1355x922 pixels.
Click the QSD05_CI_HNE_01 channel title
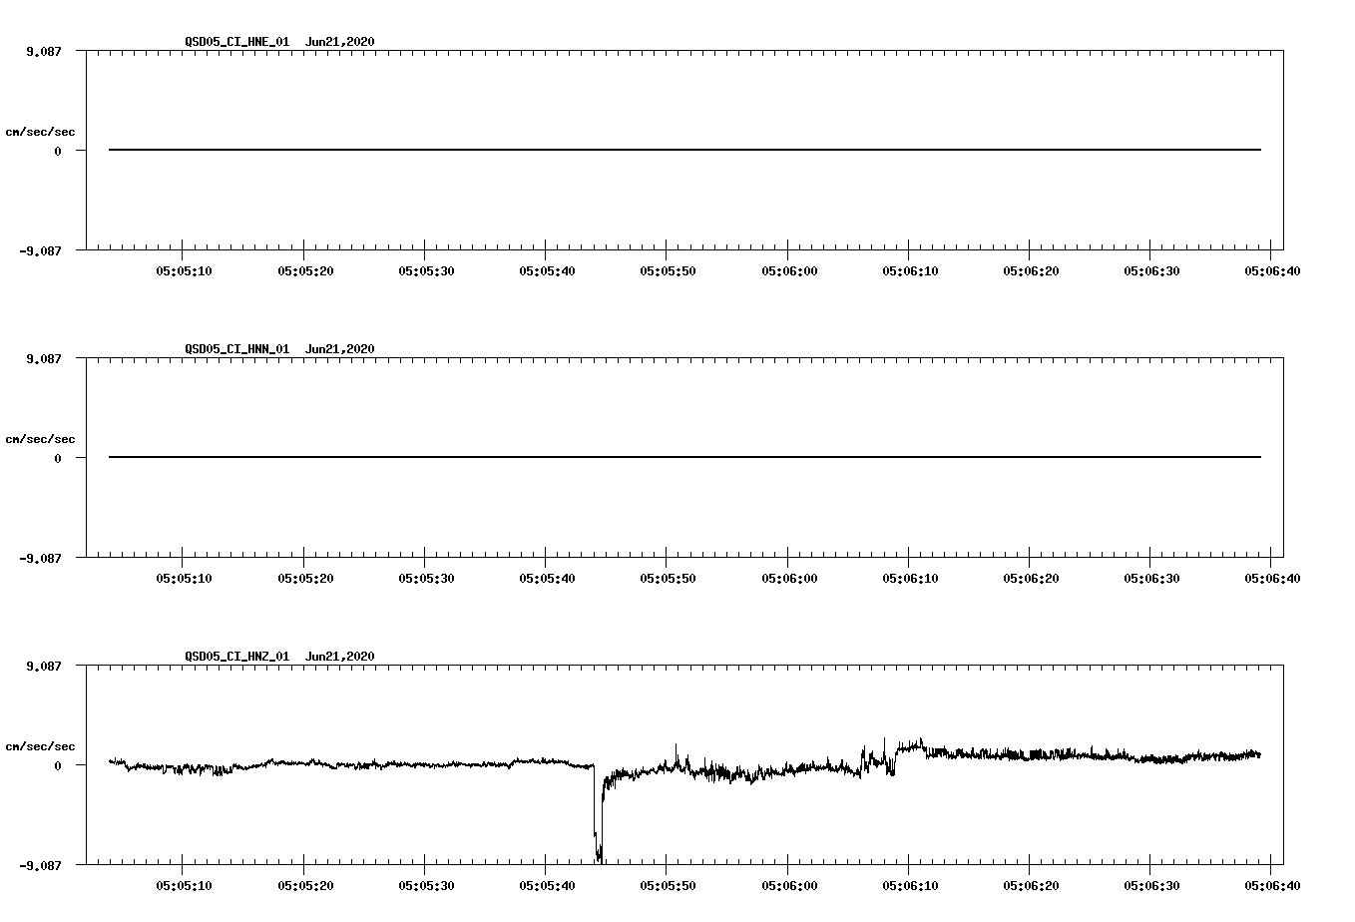237,42
